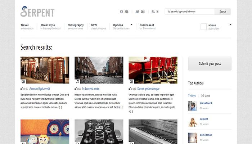Open the colorful owl thumbnail
This screenshot has width=252, height=144.
45,132
